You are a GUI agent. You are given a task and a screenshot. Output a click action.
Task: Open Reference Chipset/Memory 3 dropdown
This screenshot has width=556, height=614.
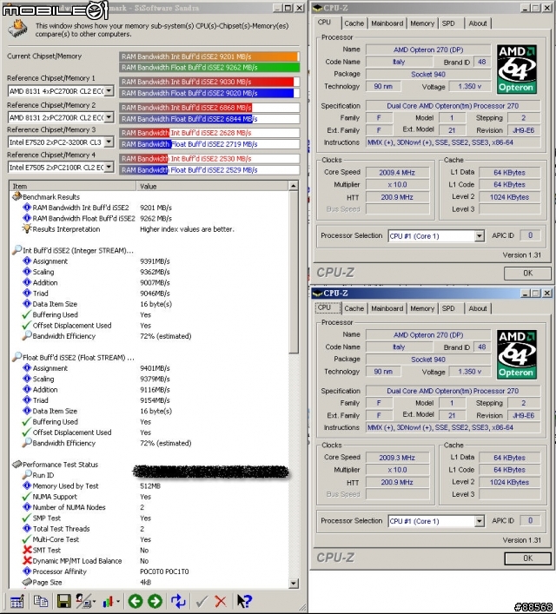109,142
